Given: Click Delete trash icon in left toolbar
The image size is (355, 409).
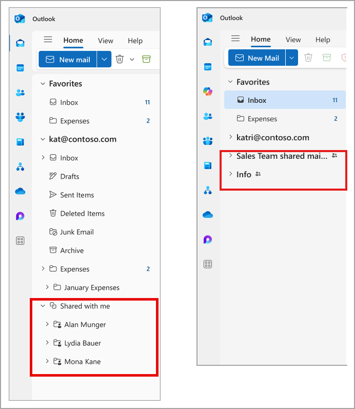Looking at the screenshot, I should tap(120, 59).
